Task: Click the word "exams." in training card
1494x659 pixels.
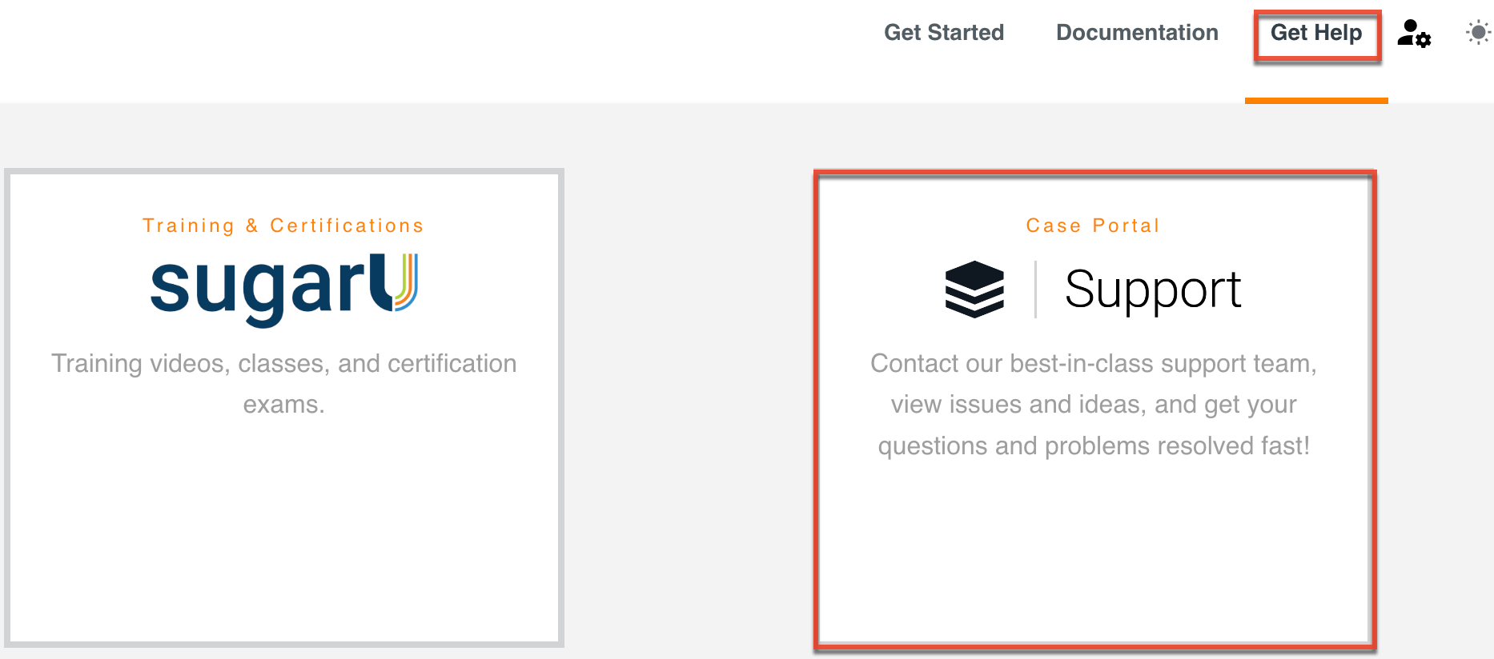Action: pyautogui.click(x=283, y=405)
